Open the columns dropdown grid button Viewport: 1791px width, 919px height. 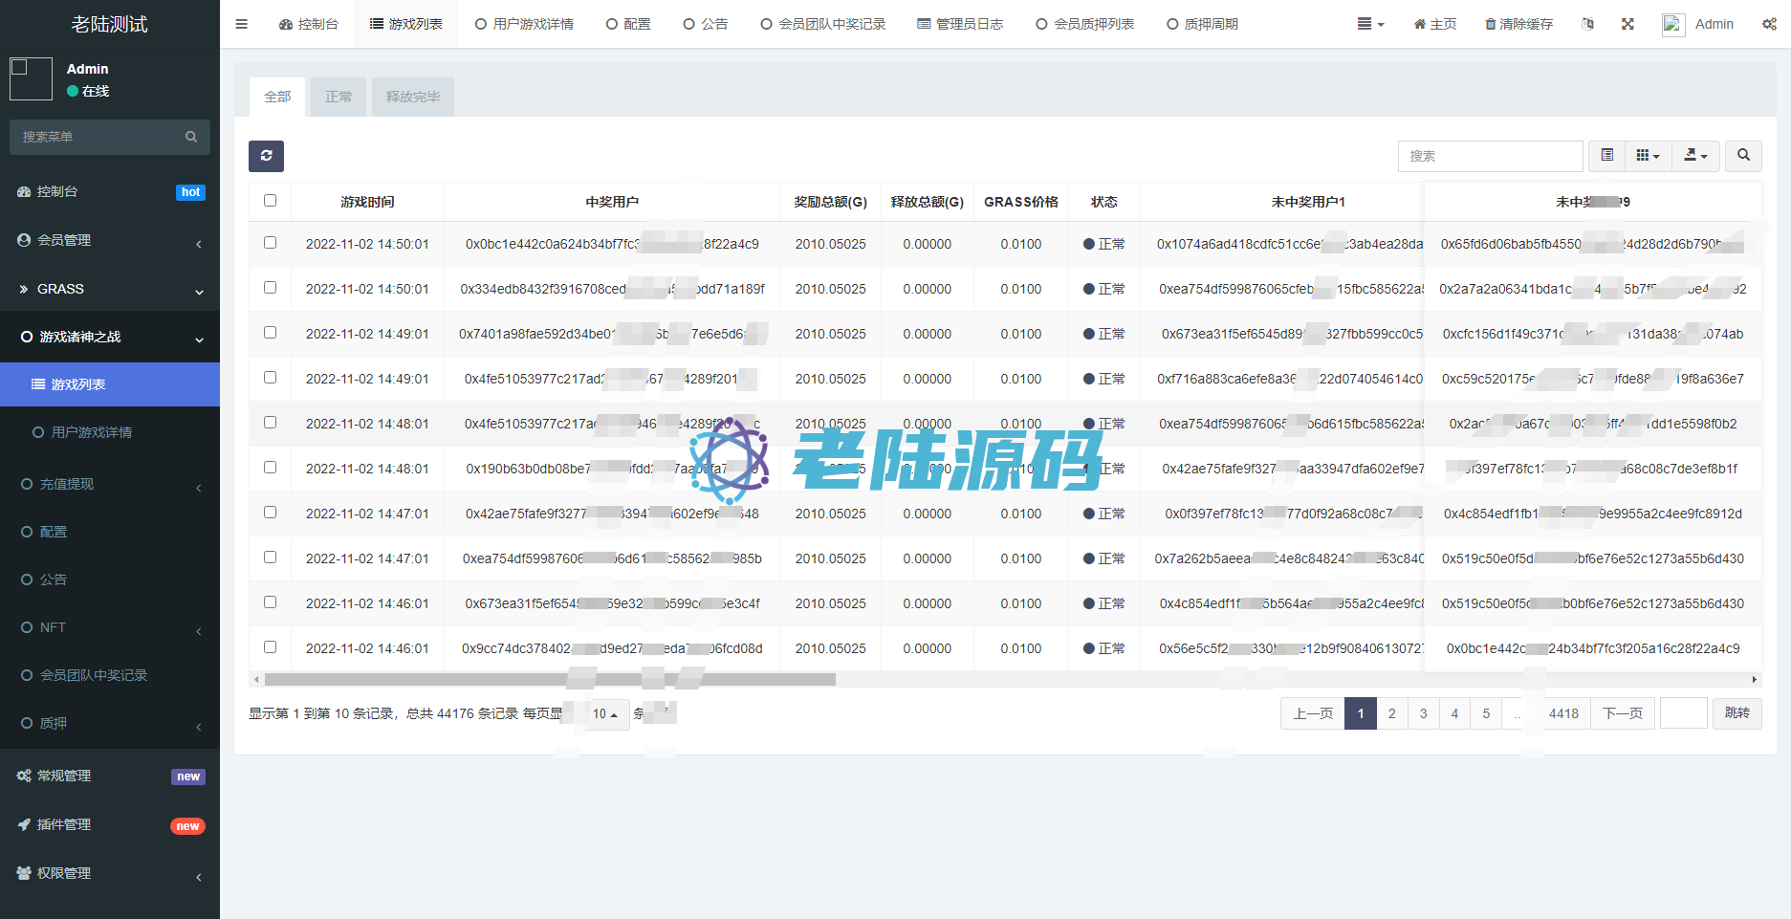tap(1647, 156)
